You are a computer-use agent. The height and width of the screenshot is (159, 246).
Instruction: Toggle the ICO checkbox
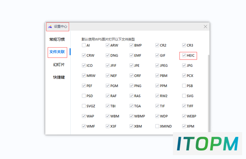click(84, 66)
